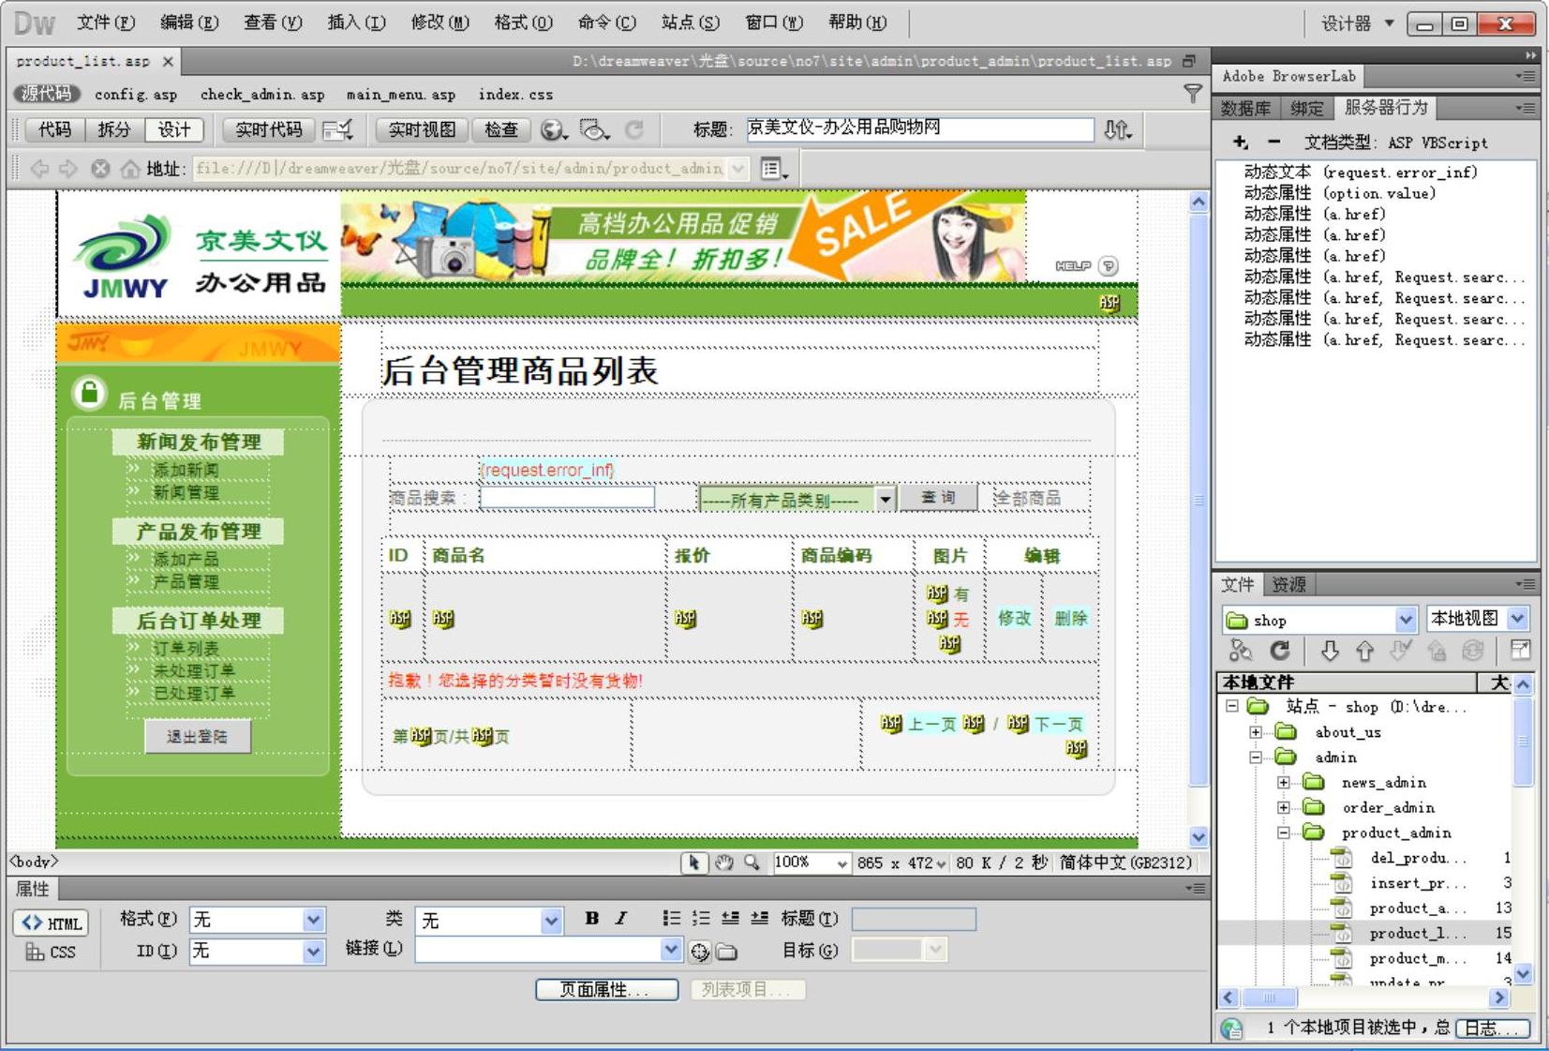
Task: Select the Hand tool in status bar
Action: [723, 863]
